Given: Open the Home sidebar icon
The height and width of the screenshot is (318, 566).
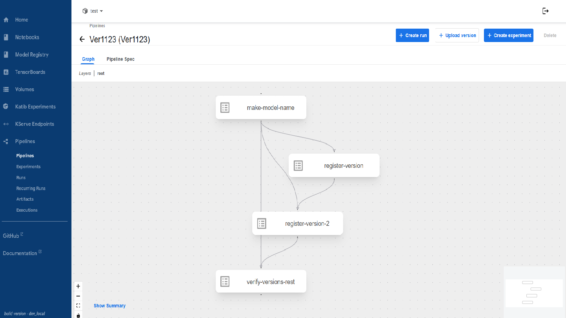Looking at the screenshot, I should coord(6,20).
